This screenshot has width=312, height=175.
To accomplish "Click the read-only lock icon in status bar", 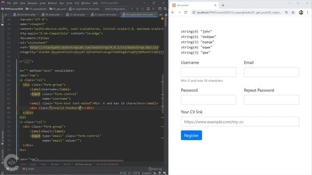I will 155,173.
